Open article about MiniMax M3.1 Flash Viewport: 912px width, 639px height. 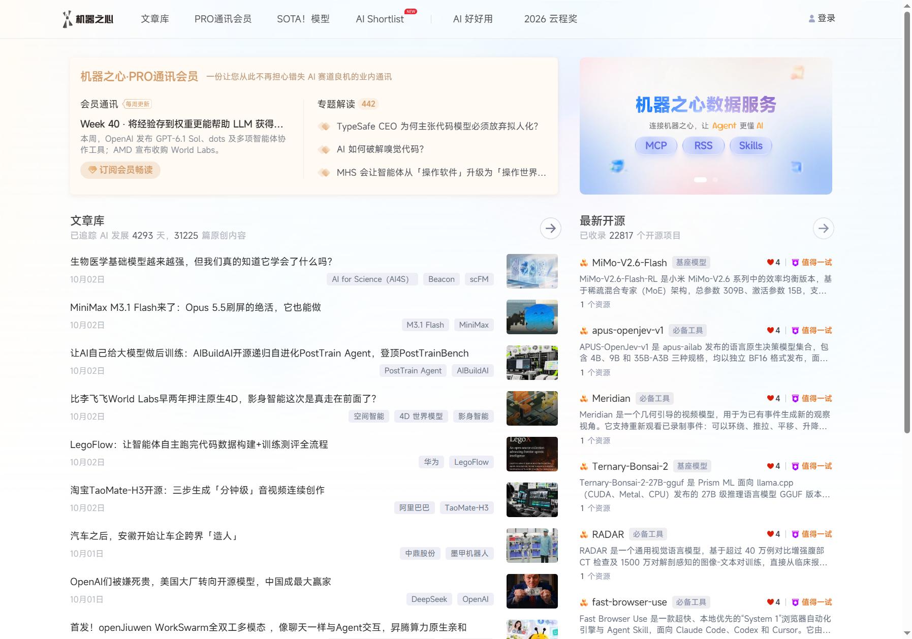coord(196,307)
